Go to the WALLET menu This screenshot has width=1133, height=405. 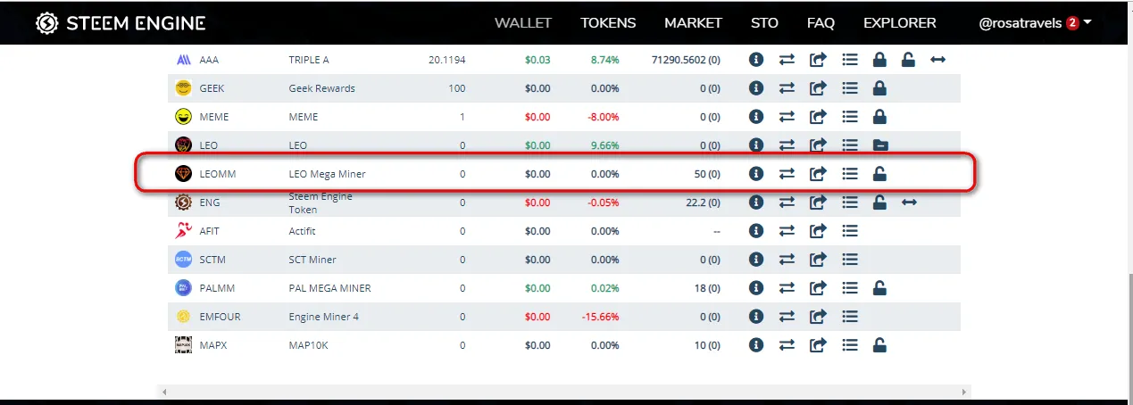523,23
